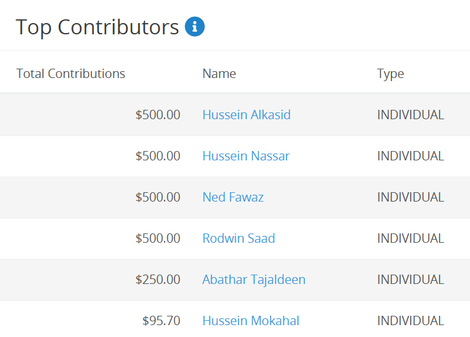Select the $500.00 amount in Ned Fawaz row
Image resolution: width=470 pixels, height=337 pixels.
pos(158,197)
